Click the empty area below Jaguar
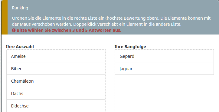Image resolution: width=219 pixels, height=112 pixels. 164,93
